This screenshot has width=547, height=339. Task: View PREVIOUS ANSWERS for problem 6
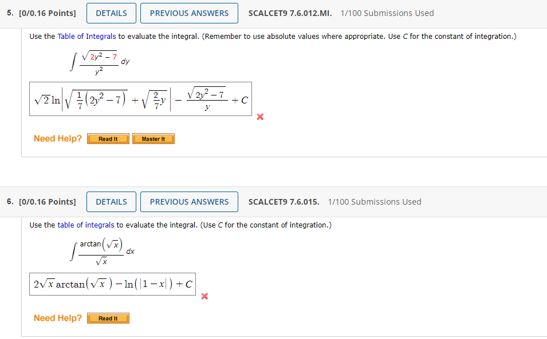(x=189, y=201)
